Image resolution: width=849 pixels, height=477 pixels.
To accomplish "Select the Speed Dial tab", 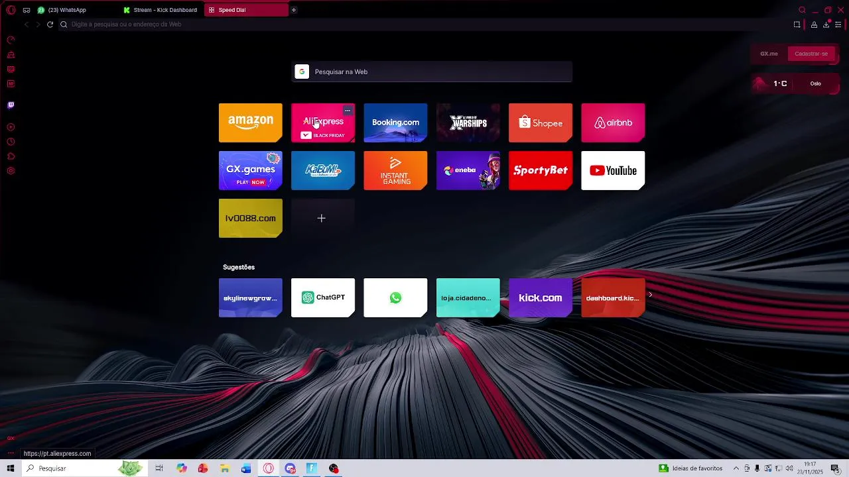I will tap(246, 10).
